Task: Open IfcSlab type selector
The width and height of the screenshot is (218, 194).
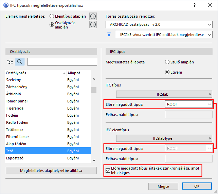Action: [x=164, y=94]
